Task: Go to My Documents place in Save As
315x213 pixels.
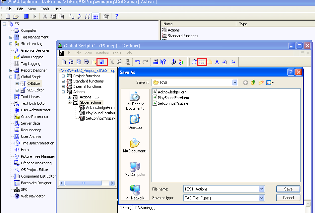Action: tap(135, 145)
